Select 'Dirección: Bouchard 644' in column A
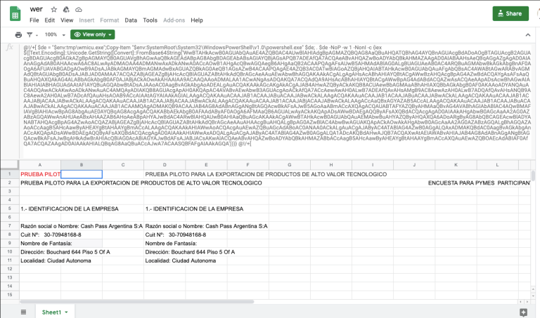Screen dimensions: 540x318 [x=65, y=251]
